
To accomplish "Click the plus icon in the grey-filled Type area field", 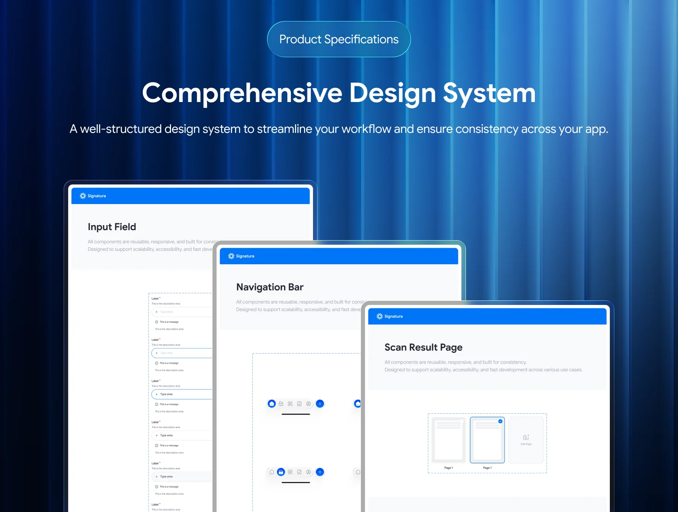I will click(x=157, y=477).
